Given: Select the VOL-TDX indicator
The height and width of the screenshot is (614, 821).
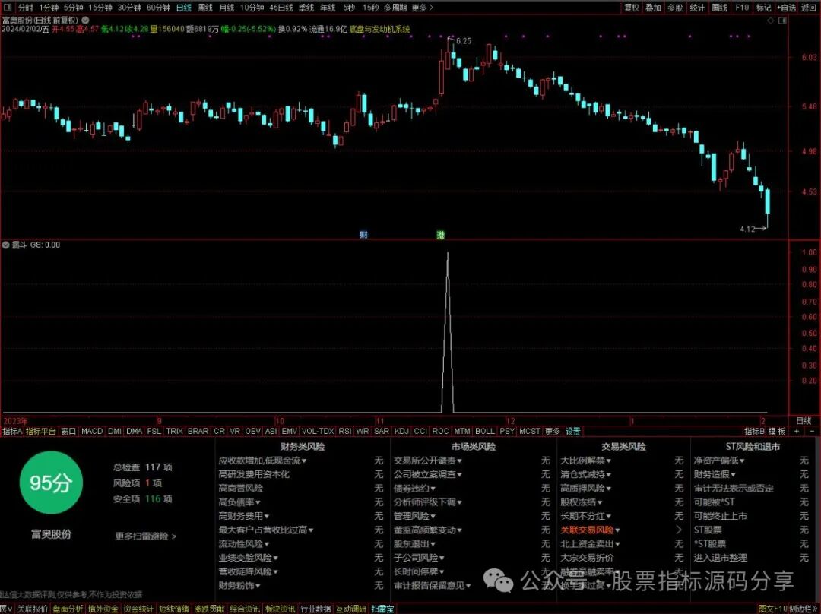Looking at the screenshot, I should click(318, 432).
